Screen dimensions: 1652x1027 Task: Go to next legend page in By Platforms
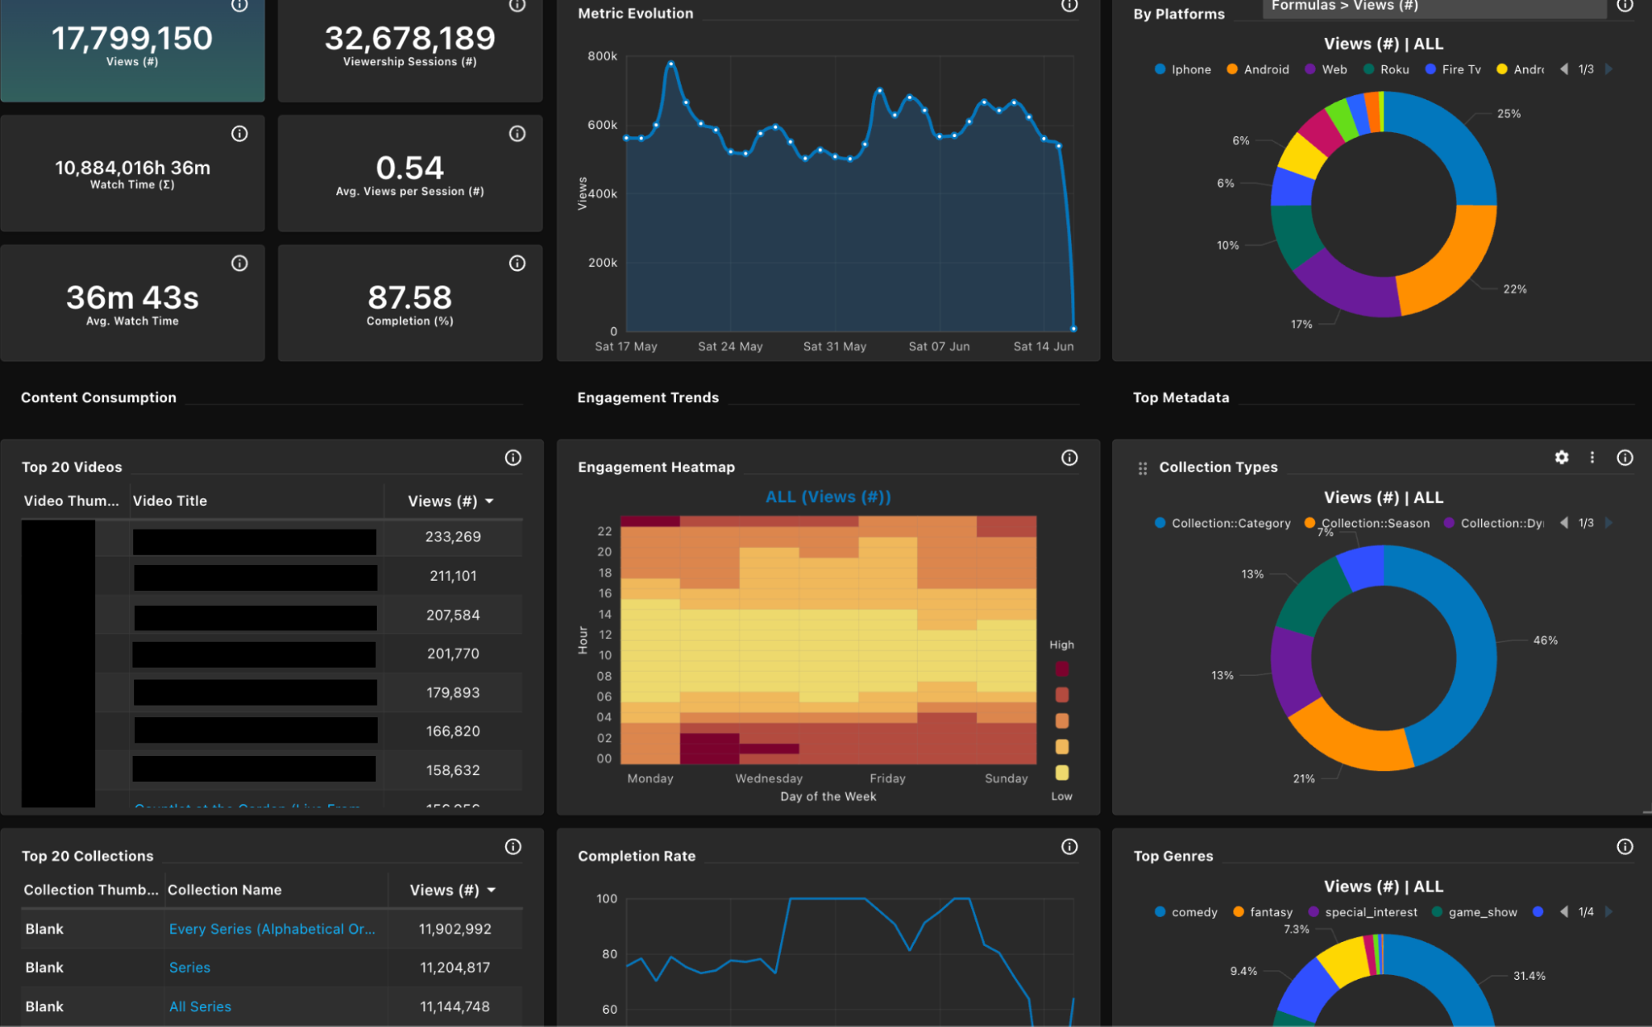[x=1608, y=69]
